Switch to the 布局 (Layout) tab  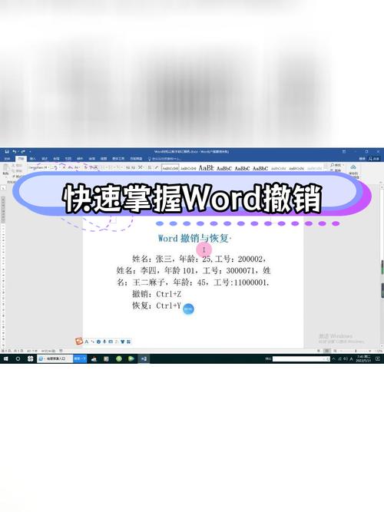(x=56, y=159)
